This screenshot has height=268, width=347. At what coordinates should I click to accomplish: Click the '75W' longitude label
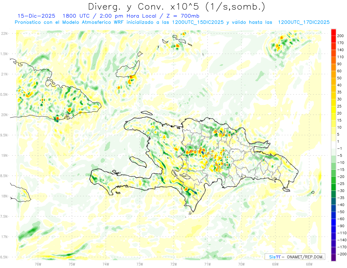[x=72, y=264]
